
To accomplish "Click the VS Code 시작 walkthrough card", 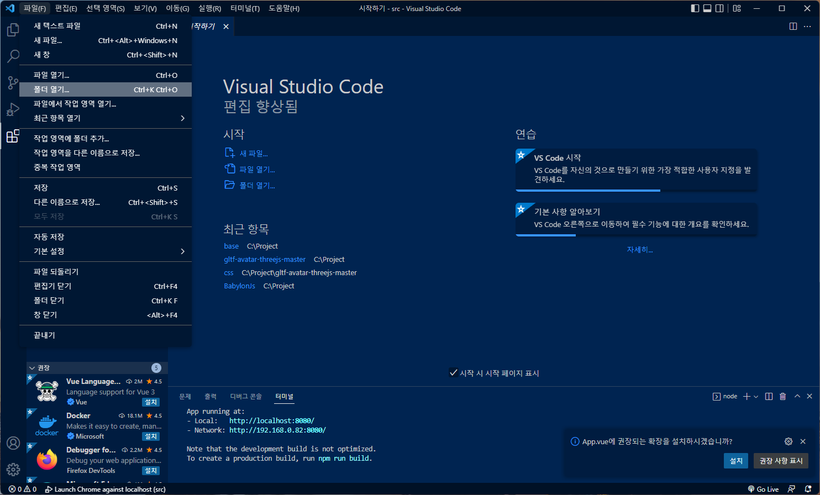I will (636, 169).
